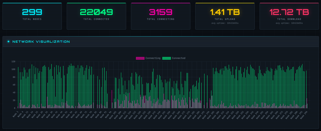This screenshot has width=321, height=131.
Task: Click the Total Download label
Action: (x=289, y=19)
